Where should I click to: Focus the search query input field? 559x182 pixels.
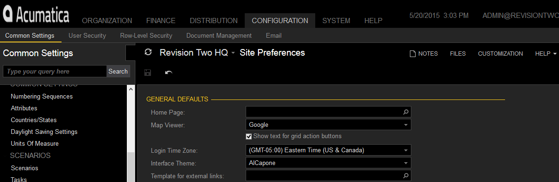coord(55,72)
